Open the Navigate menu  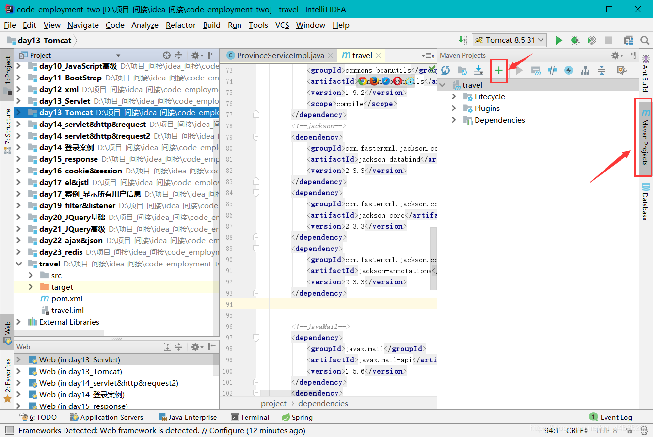coord(83,25)
